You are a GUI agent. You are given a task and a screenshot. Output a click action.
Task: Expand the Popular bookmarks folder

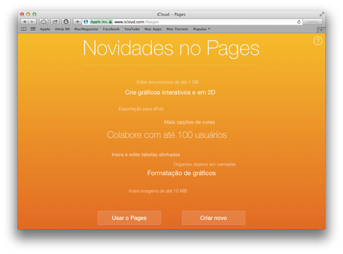[x=202, y=29]
